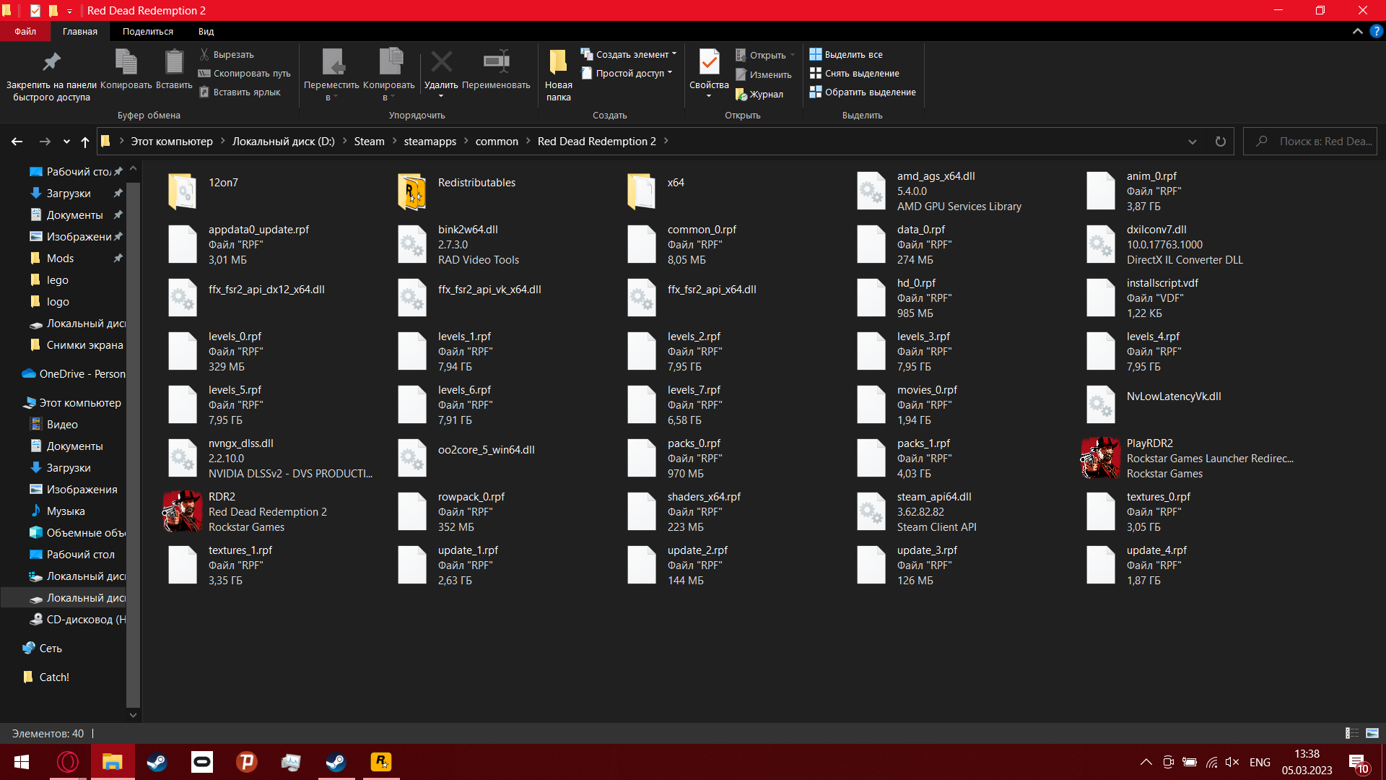Click steamapps in the address breadcrumb
Viewport: 1386px width, 780px height.
pos(430,142)
